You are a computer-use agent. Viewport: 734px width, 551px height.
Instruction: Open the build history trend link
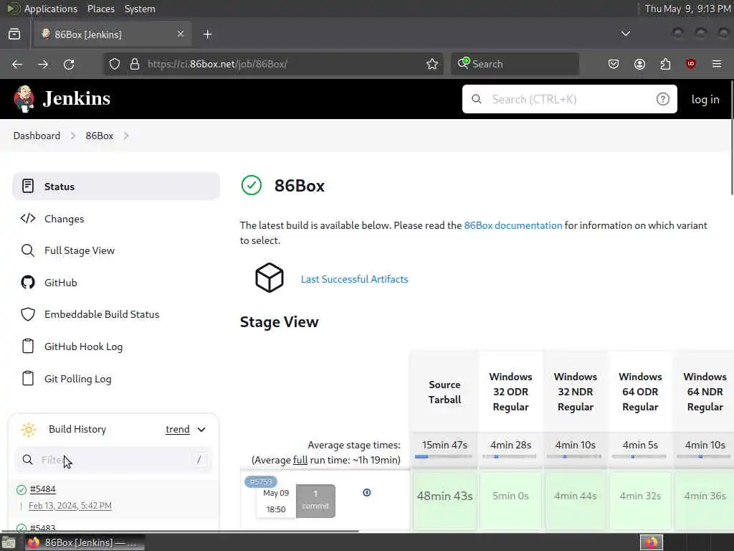click(x=178, y=430)
